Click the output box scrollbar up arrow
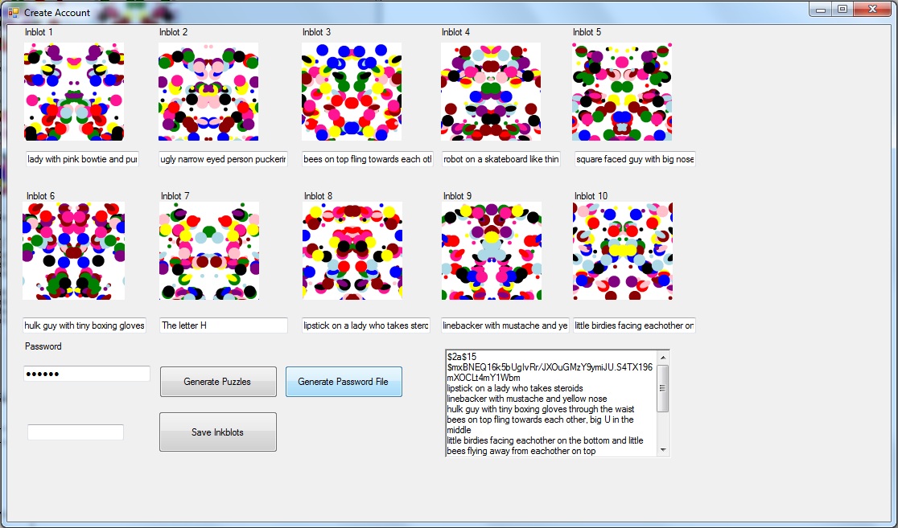Image resolution: width=898 pixels, height=528 pixels. tap(663, 358)
